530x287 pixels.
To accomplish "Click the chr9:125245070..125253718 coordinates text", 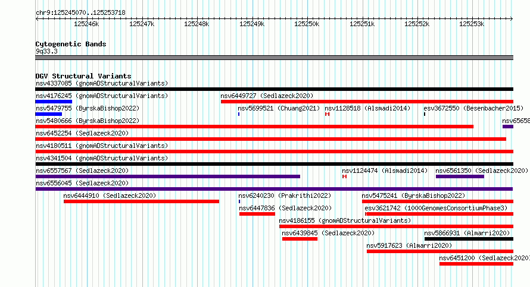I will (x=80, y=13).
